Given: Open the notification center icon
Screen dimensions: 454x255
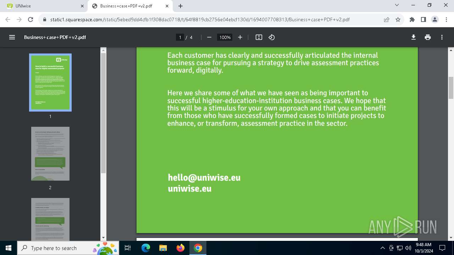Looking at the screenshot, I should tap(442, 248).
